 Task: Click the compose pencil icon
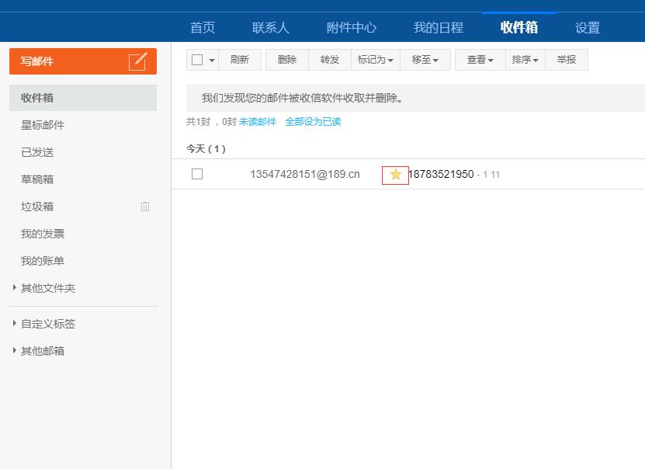coord(137,61)
